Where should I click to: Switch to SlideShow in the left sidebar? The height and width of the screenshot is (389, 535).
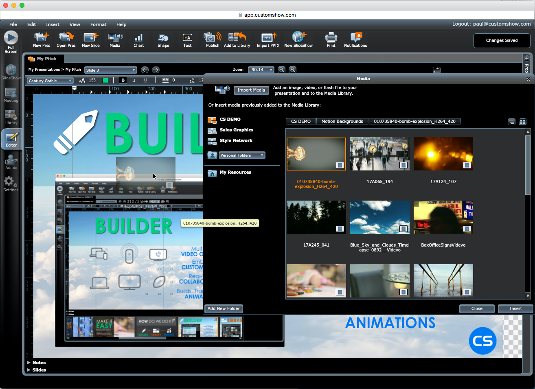[11, 72]
